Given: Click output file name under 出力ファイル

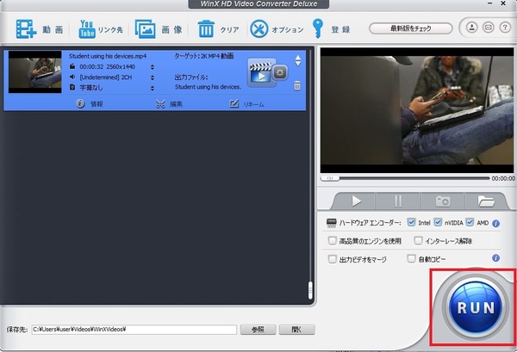Looking at the screenshot, I should (208, 87).
